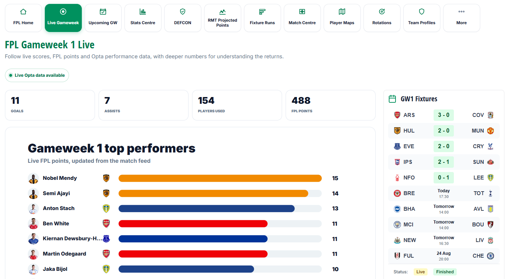Open the ARS 3 - 0 COV fixture
The height and width of the screenshot is (279, 509).
point(444,115)
